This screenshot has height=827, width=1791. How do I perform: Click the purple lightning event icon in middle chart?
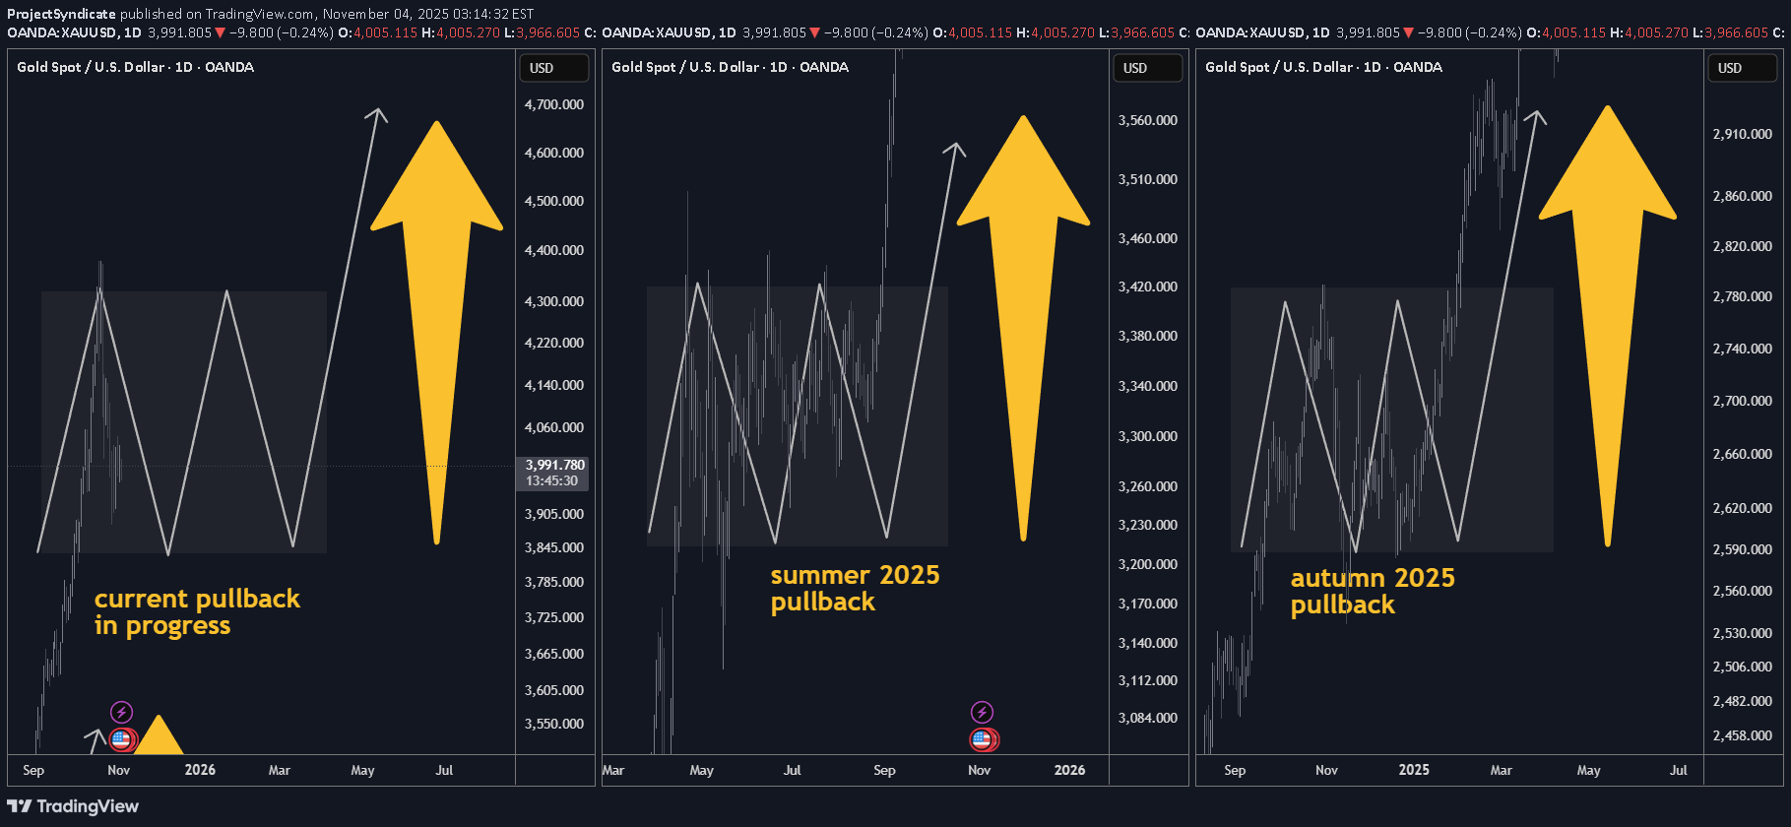(982, 712)
